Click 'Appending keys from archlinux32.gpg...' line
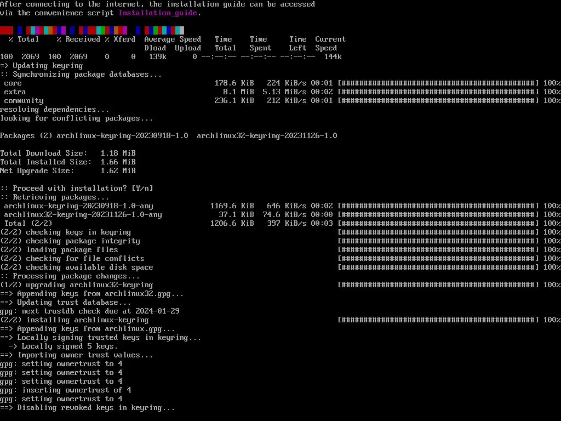This screenshot has width=561, height=421. tap(91, 294)
